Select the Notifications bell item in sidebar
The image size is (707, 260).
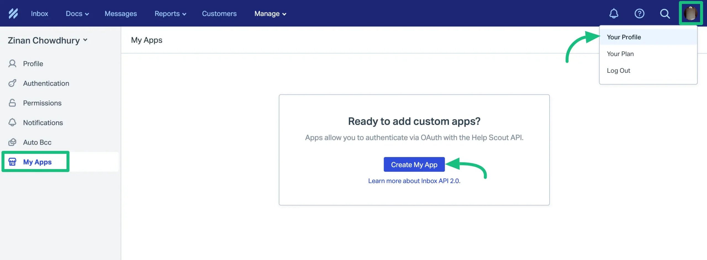(x=43, y=123)
